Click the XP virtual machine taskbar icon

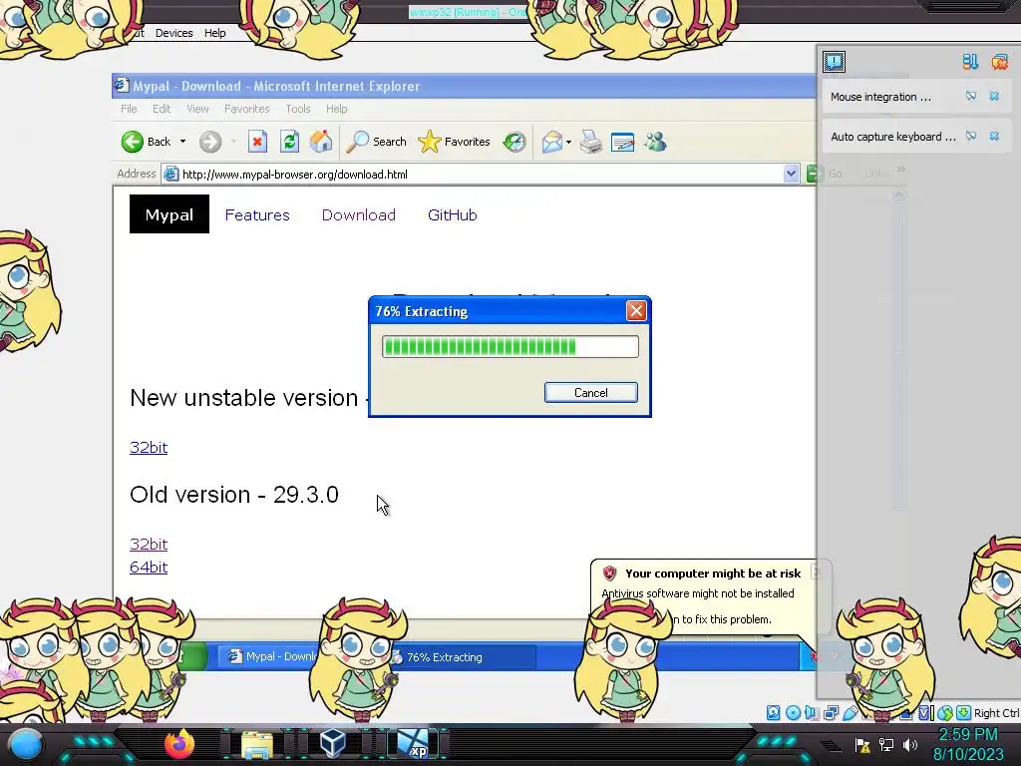click(x=414, y=744)
